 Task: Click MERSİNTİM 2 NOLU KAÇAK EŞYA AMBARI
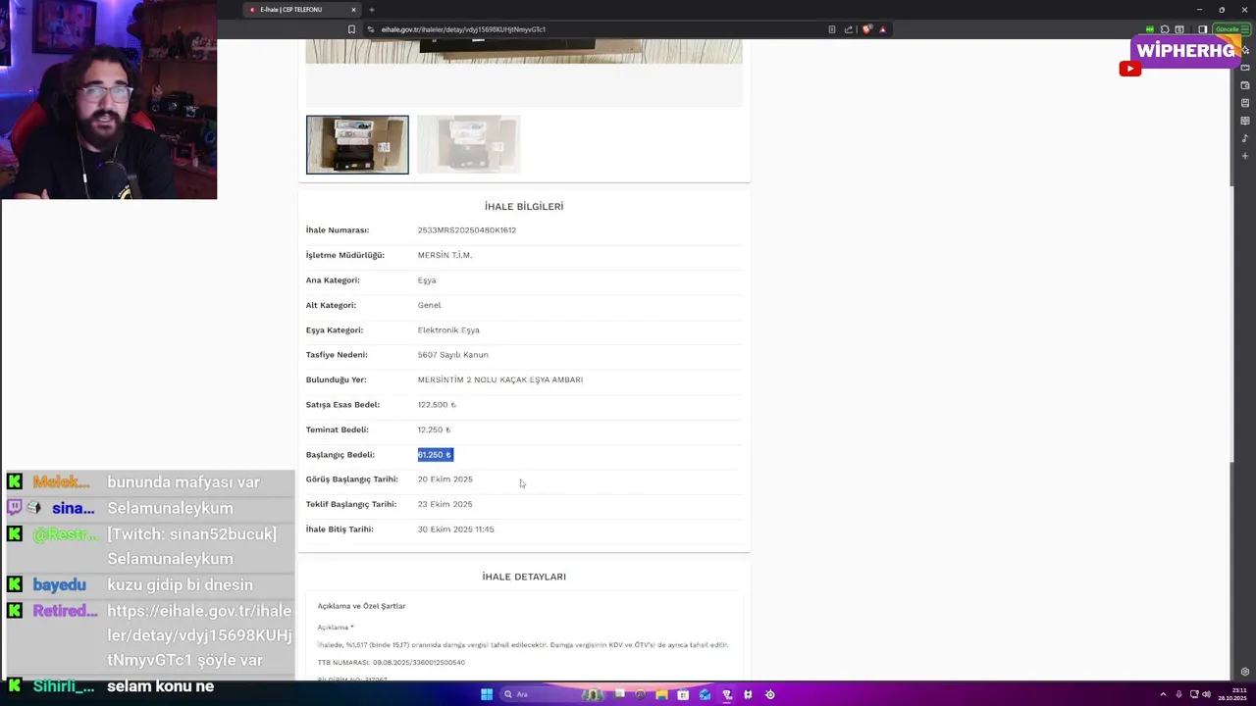point(499,379)
